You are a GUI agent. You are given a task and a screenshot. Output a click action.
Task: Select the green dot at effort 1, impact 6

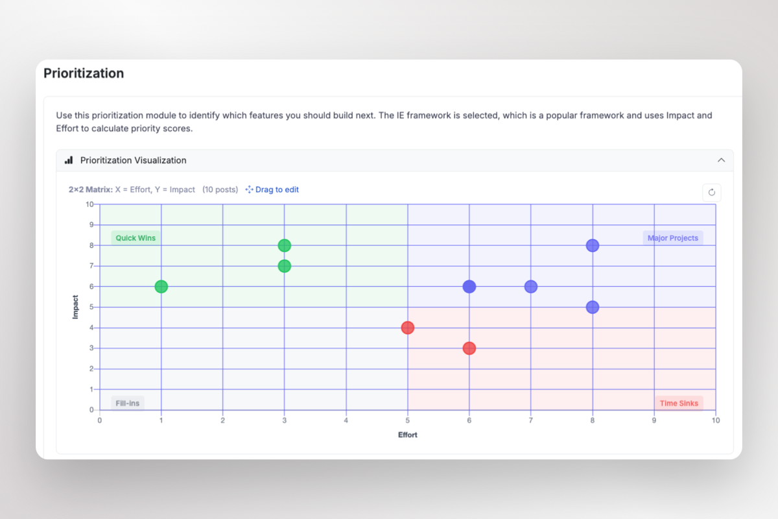point(161,286)
